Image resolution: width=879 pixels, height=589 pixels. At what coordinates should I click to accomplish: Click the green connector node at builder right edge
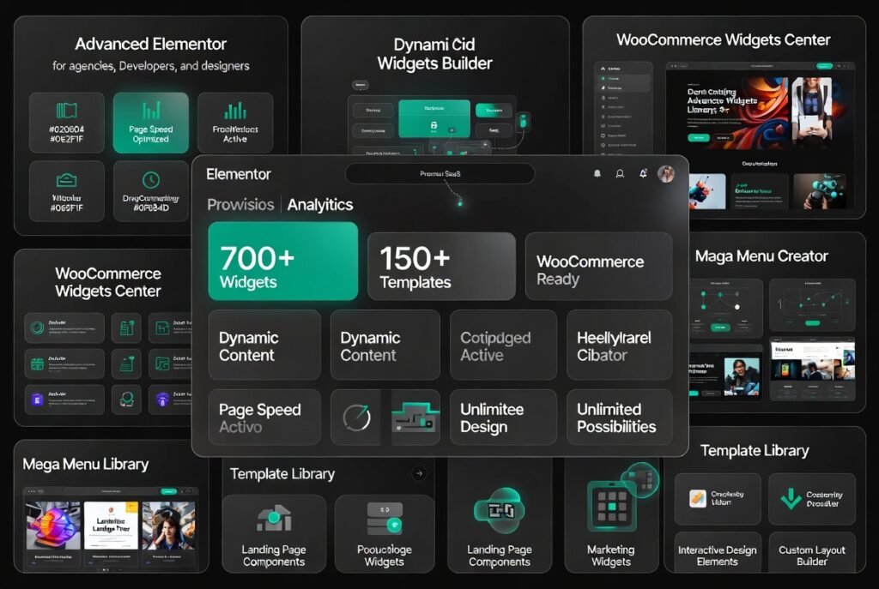[x=523, y=120]
